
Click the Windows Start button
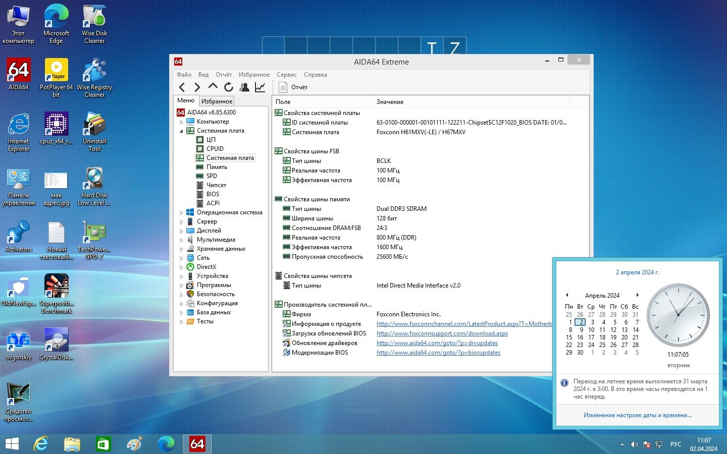(12, 444)
